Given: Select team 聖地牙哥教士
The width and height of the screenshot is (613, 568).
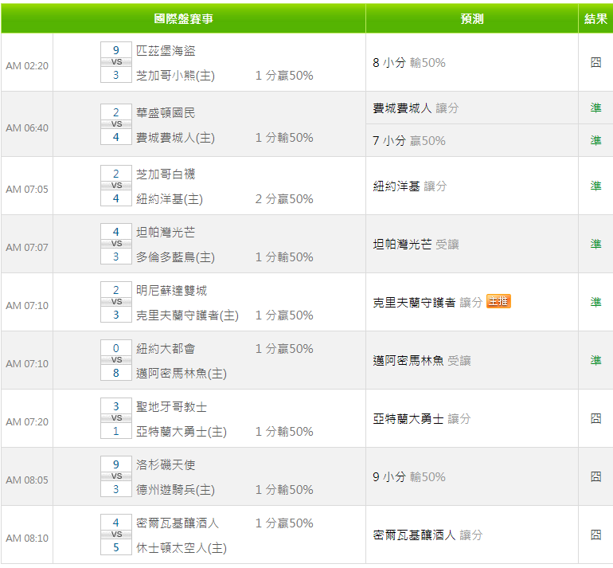Looking at the screenshot, I should pyautogui.click(x=172, y=407).
